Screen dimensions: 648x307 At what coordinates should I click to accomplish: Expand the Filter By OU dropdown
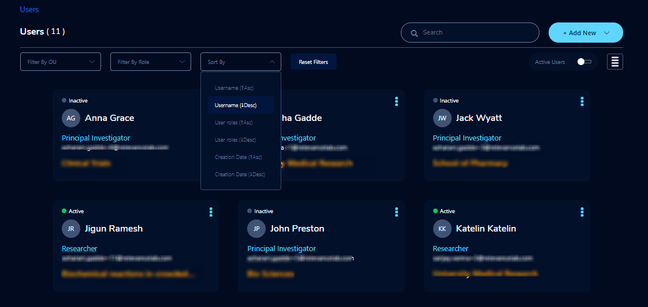click(60, 62)
